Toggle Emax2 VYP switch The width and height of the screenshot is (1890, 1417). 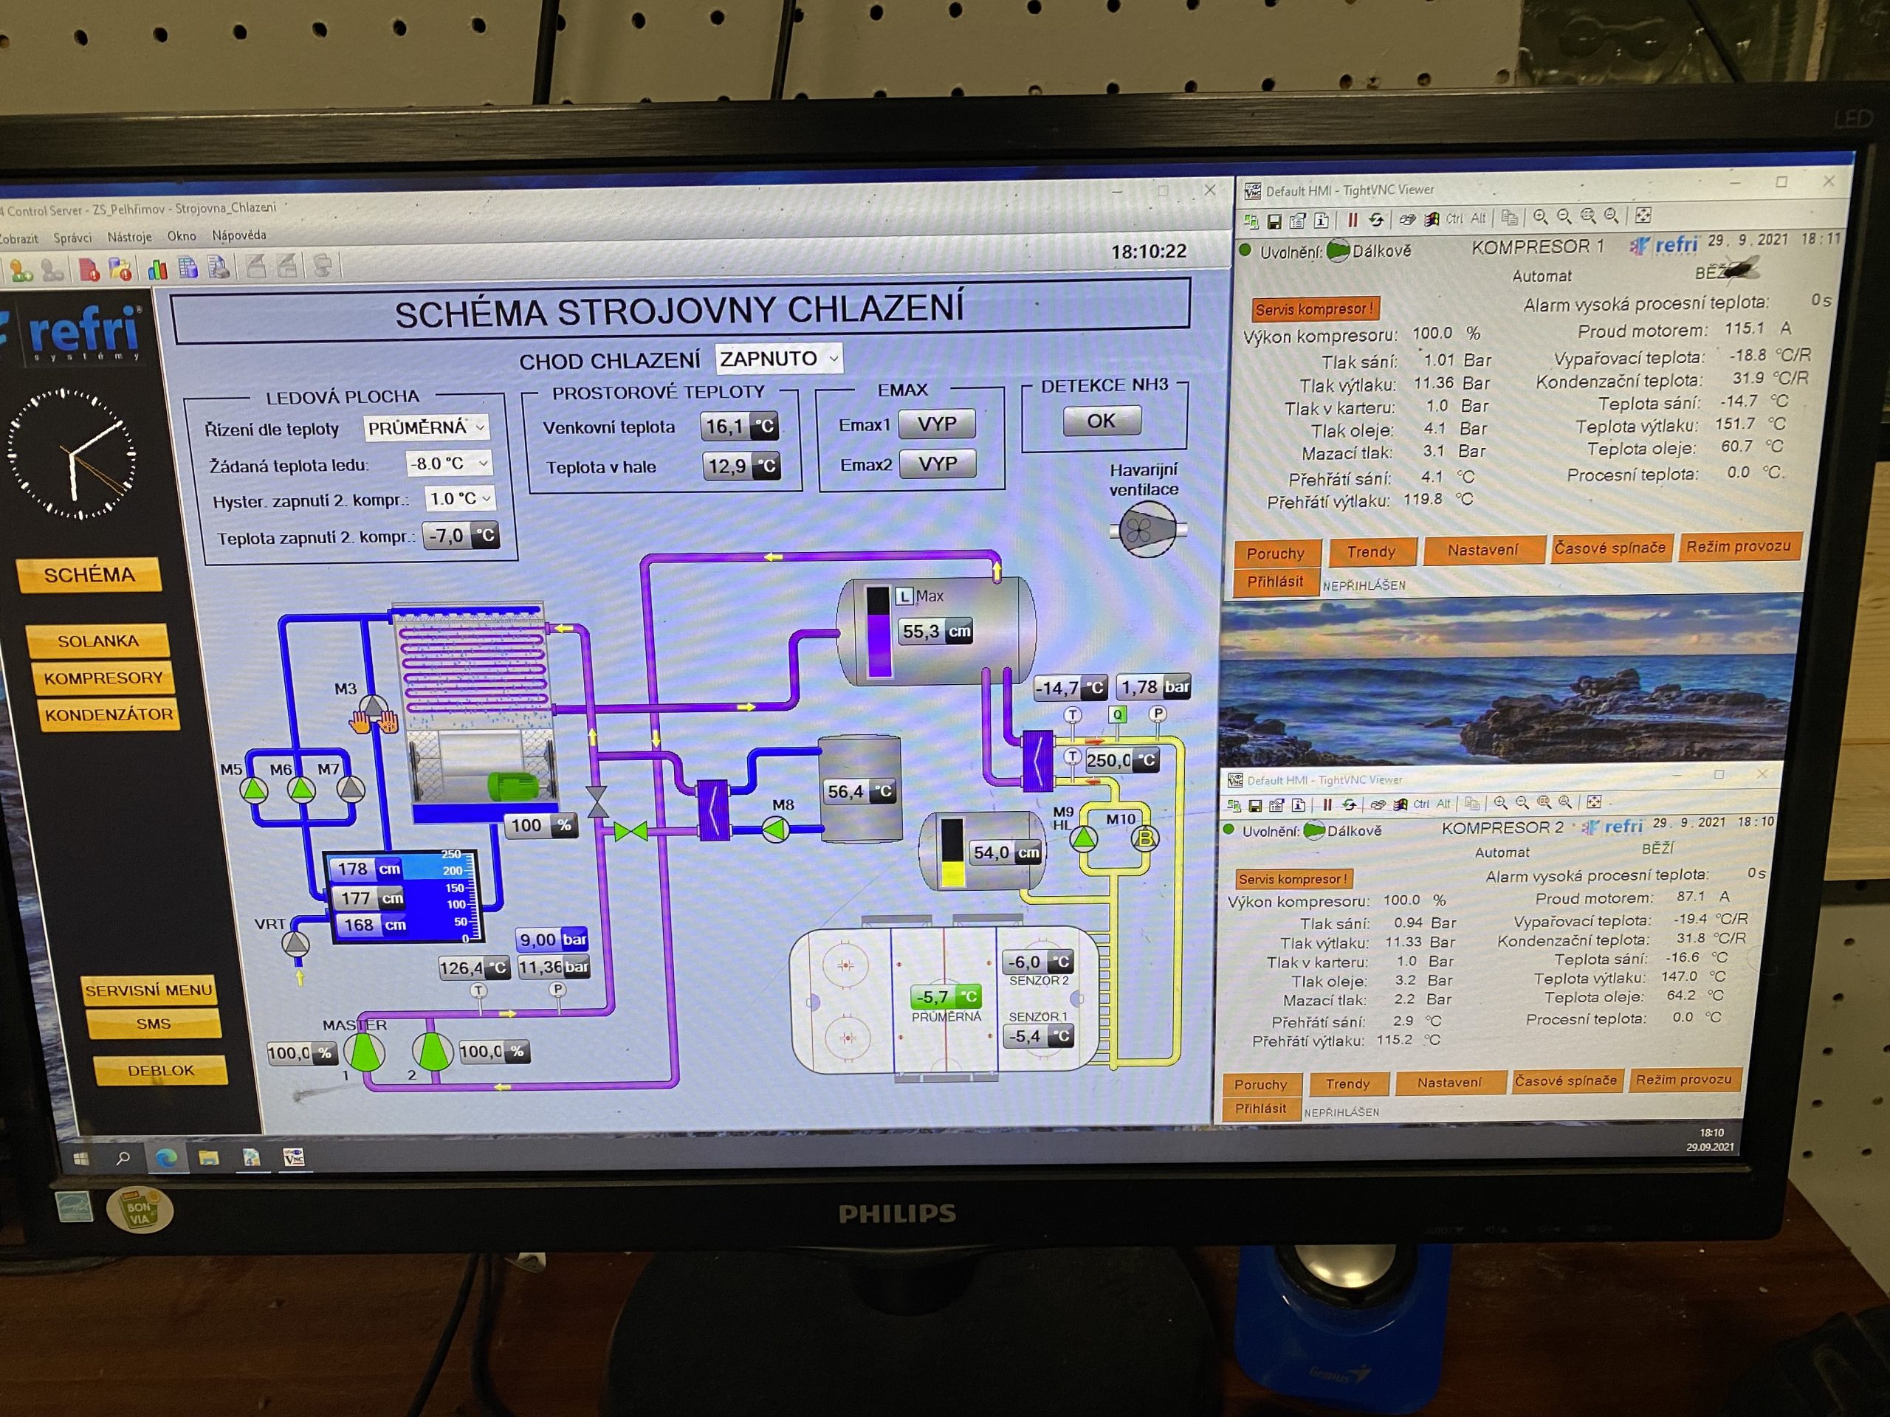point(938,463)
